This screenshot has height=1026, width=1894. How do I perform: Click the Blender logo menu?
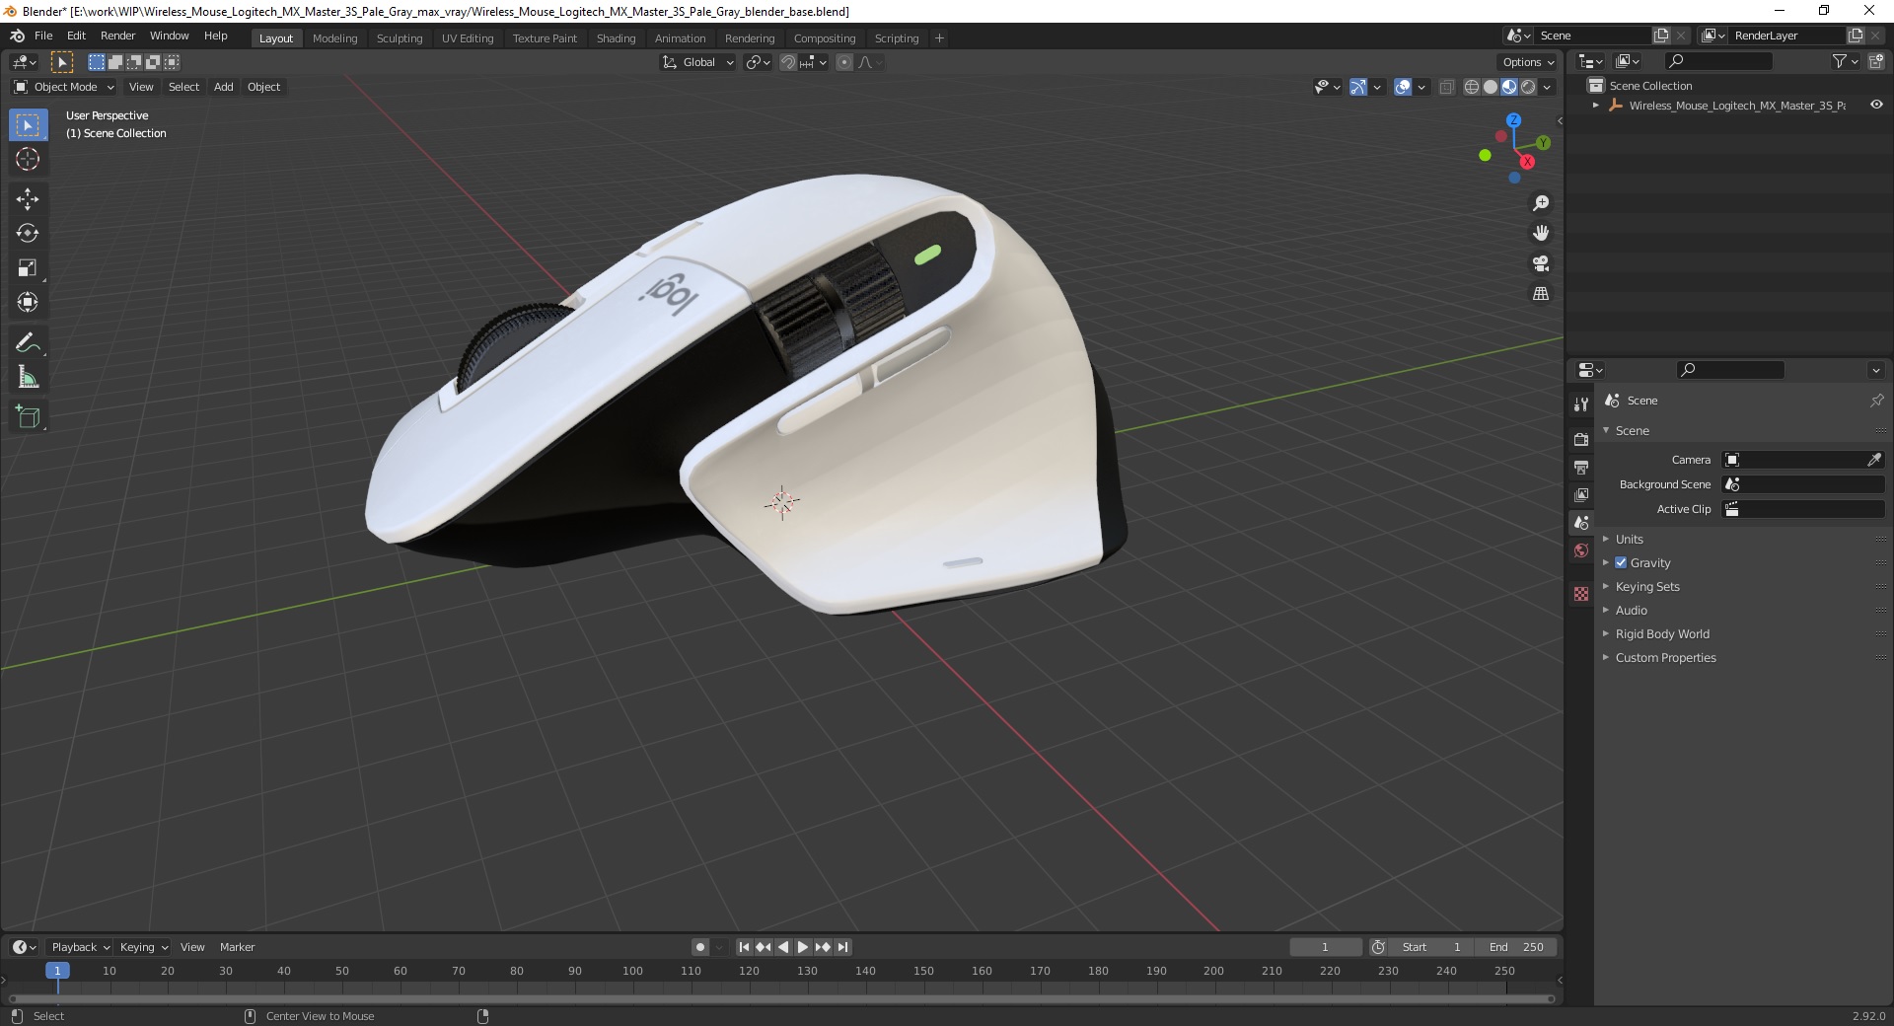tap(17, 36)
